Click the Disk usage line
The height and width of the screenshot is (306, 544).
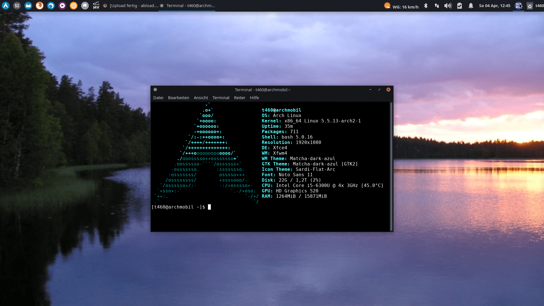click(x=291, y=180)
